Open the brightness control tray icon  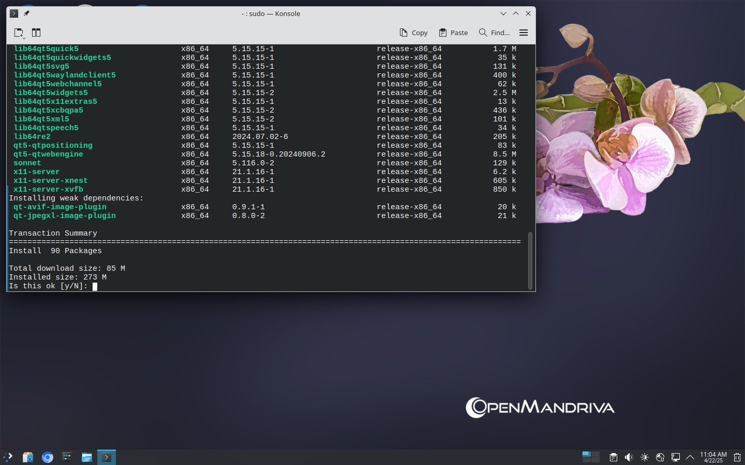(645, 457)
